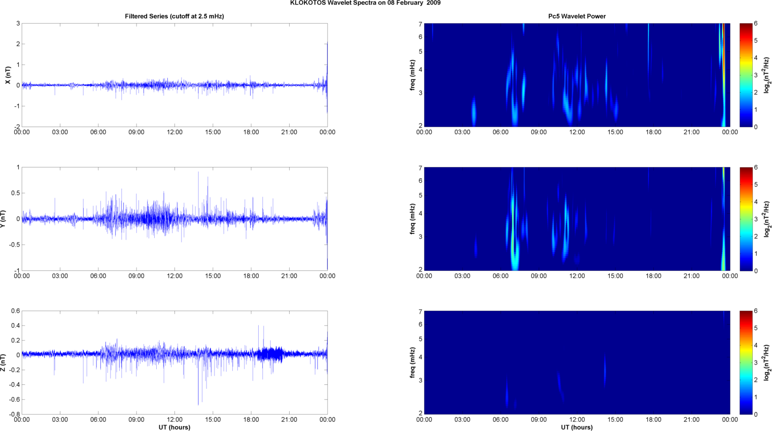Viewport: 772px width, 431px height.
Task: Select the 'Pc5 Wavelet Power' heading
Action: pos(577,16)
